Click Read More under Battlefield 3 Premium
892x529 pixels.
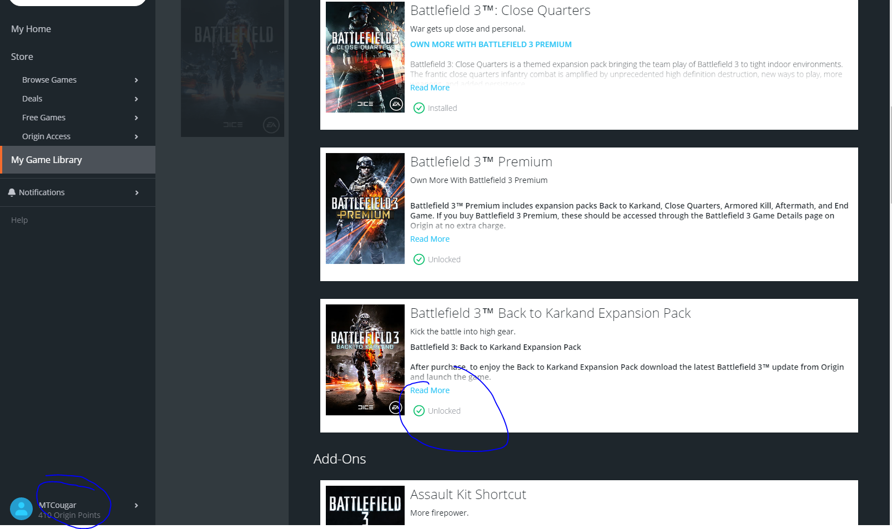430,239
